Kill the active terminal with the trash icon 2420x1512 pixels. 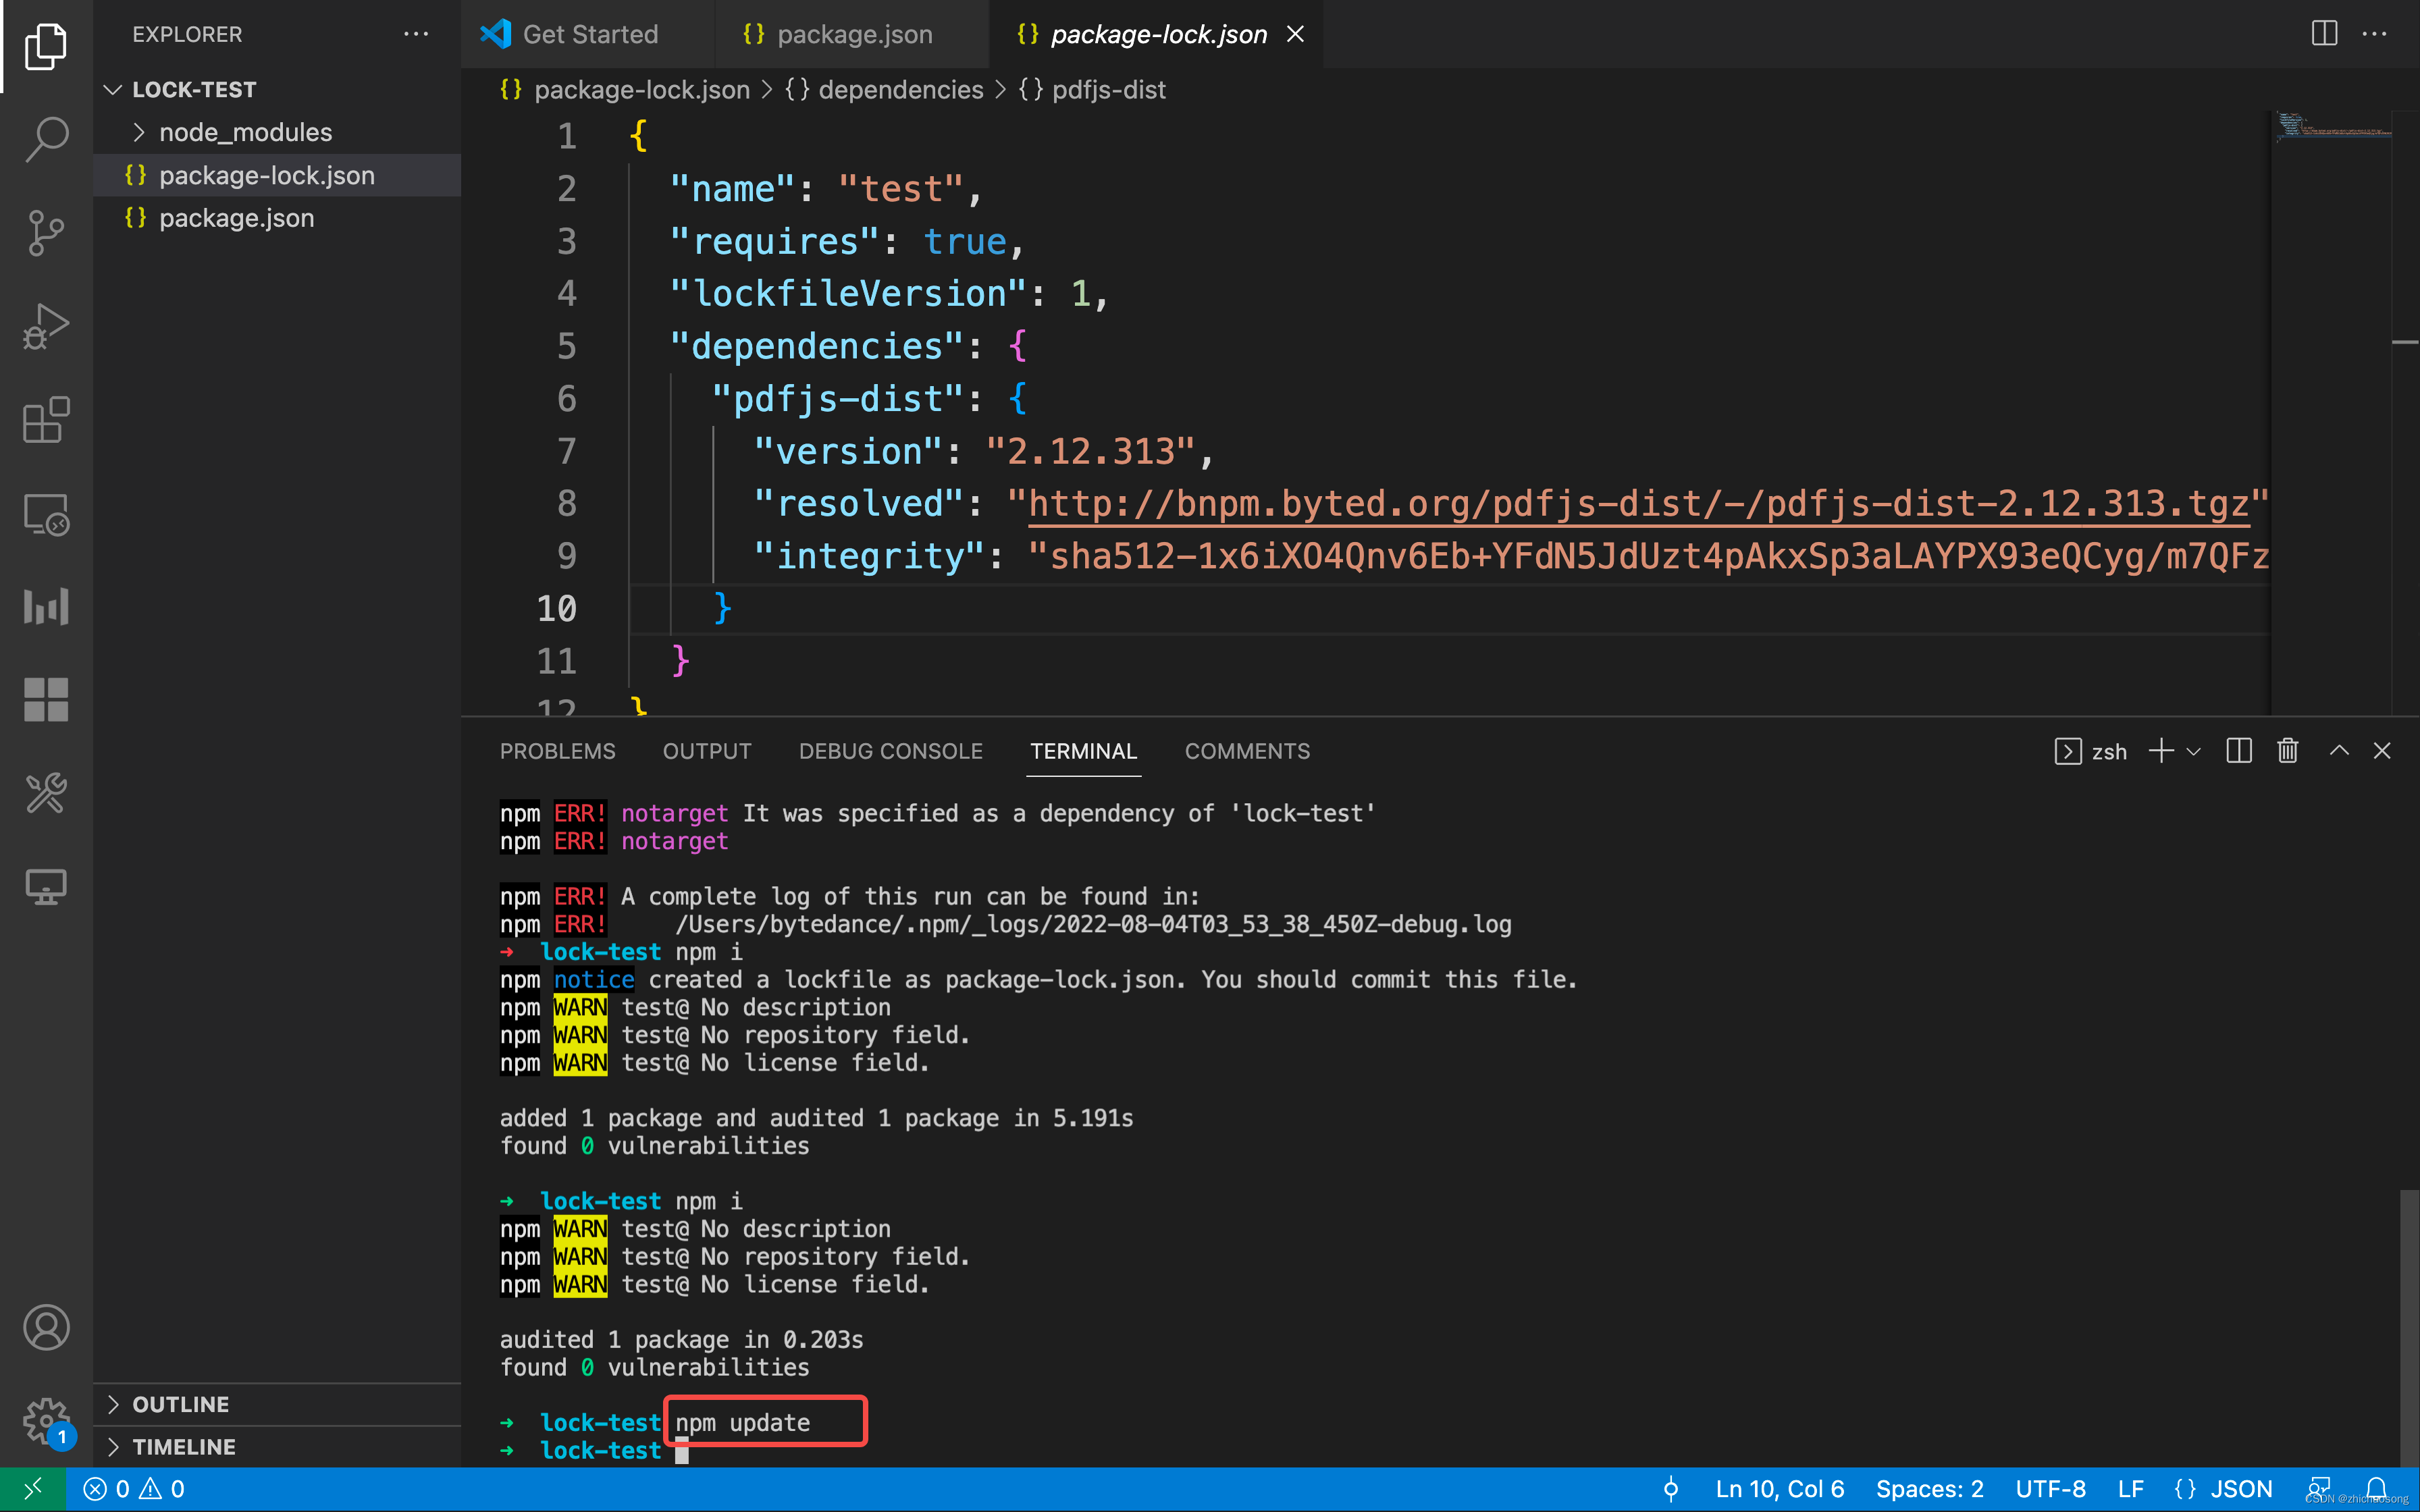[x=2288, y=751]
